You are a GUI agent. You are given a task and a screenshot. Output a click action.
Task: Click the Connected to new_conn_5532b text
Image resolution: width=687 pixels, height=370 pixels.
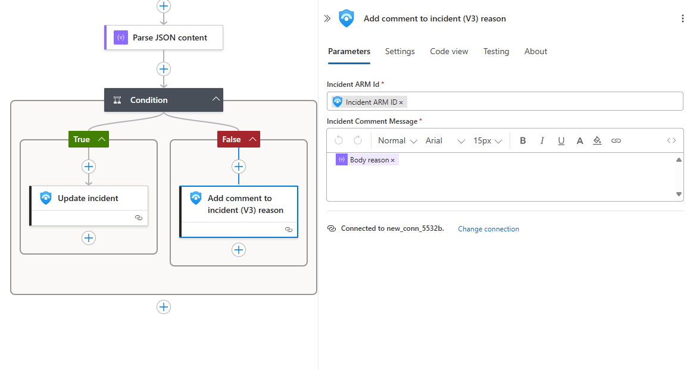[x=392, y=228]
